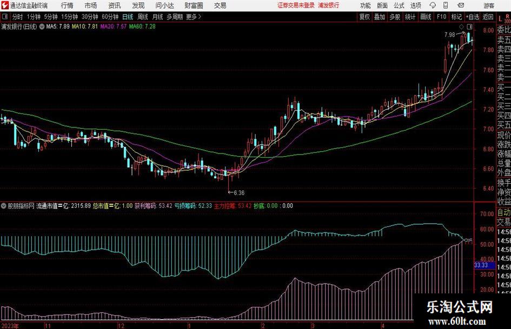Click the 画线 drawing button
This screenshot has width=511, height=329.
pyautogui.click(x=426, y=17)
